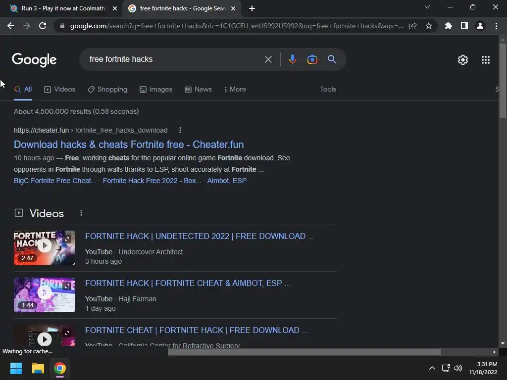Open the Windows Start menu
Screen dimensions: 507x380
point(16,368)
